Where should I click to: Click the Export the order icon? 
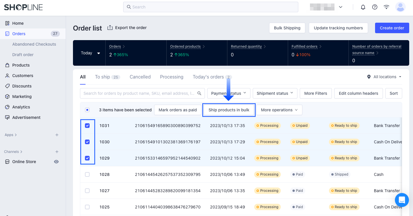pos(110,28)
